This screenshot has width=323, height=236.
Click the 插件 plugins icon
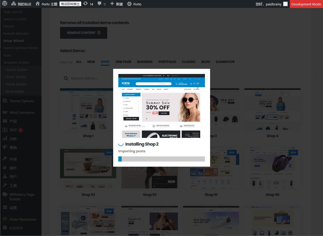[5, 168]
